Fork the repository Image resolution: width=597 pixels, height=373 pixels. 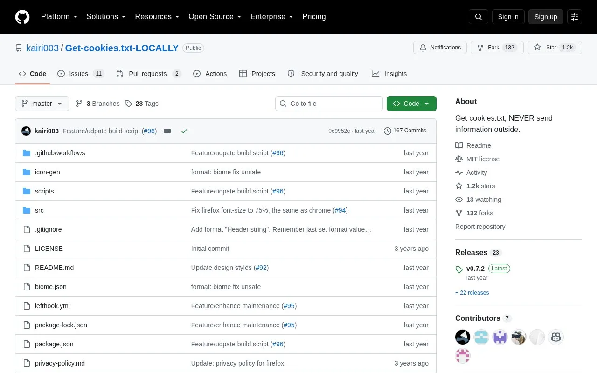tap(497, 48)
